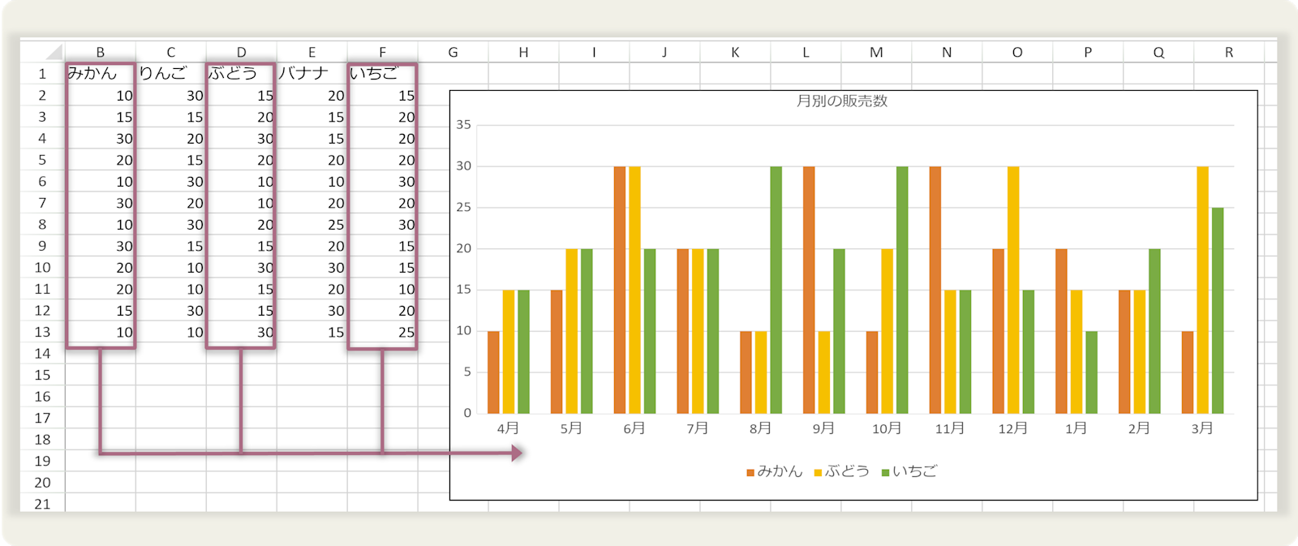The width and height of the screenshot is (1298, 546).
Task: Click the row 14 header
Action: [x=42, y=353]
